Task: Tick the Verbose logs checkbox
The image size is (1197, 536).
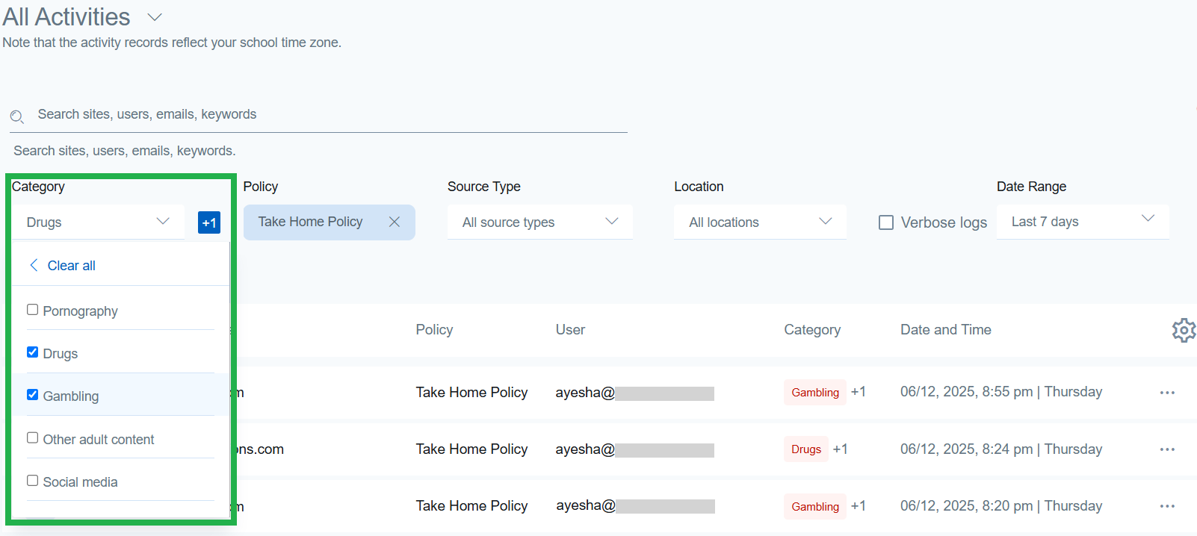Action: pyautogui.click(x=886, y=222)
